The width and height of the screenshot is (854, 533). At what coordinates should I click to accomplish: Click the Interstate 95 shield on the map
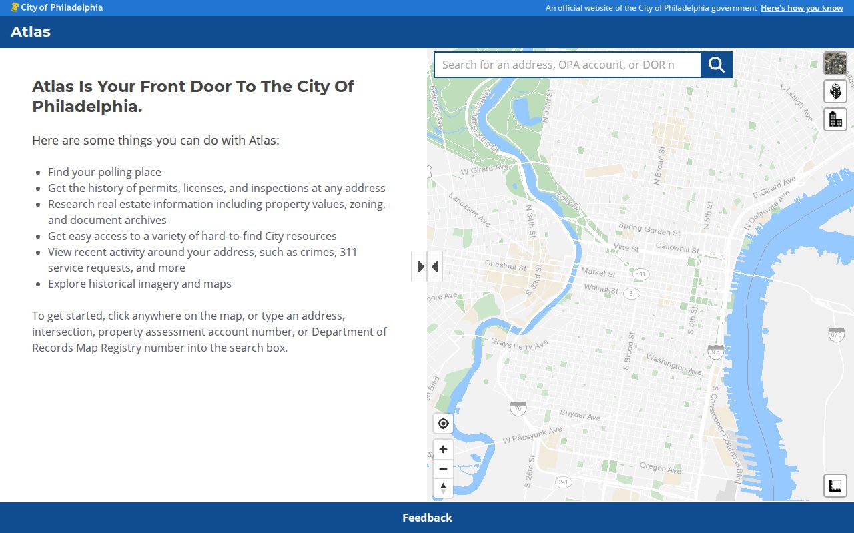click(716, 351)
